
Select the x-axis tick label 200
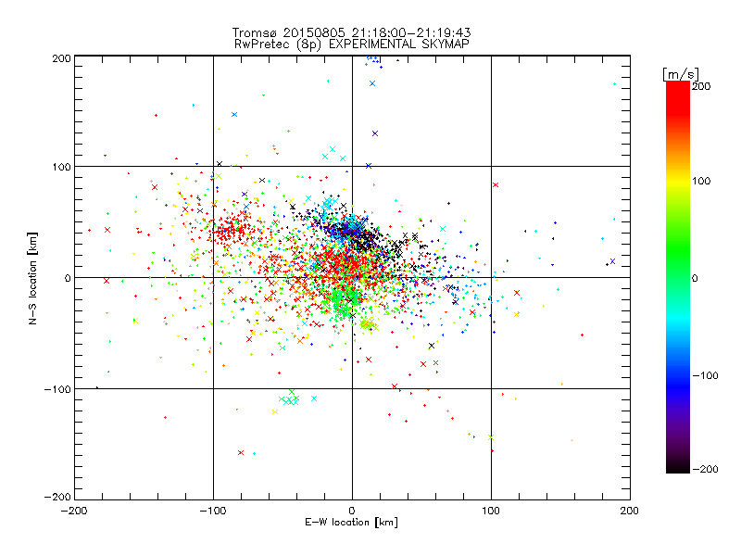coord(630,511)
